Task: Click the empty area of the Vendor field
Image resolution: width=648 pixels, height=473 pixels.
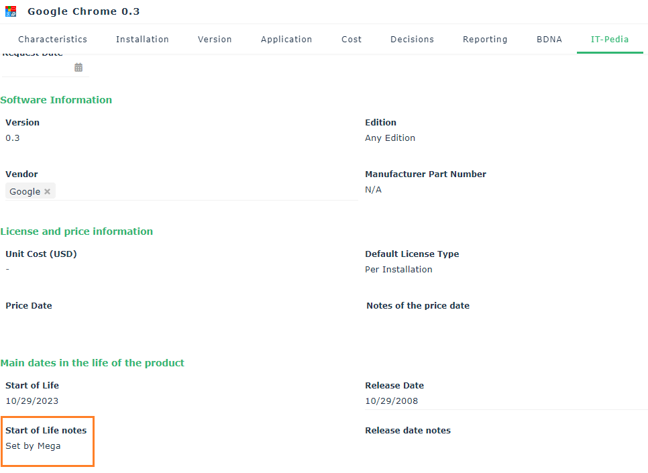Action: pyautogui.click(x=201, y=192)
